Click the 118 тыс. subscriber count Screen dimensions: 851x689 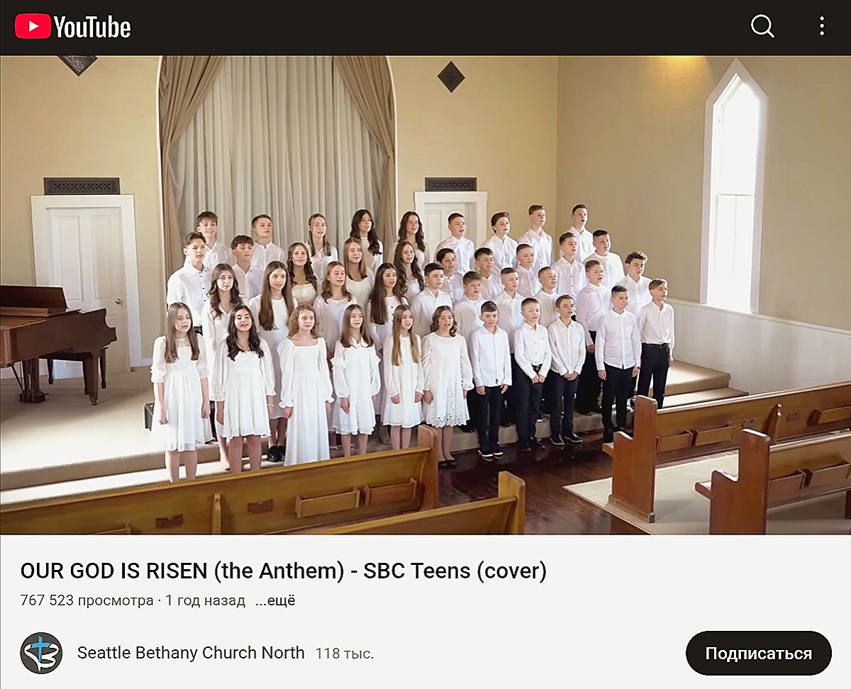coord(345,654)
